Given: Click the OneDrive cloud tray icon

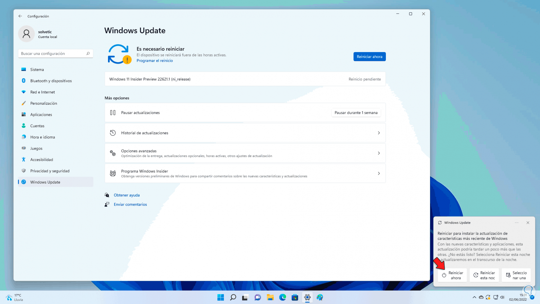Looking at the screenshot, I should (x=481, y=297).
